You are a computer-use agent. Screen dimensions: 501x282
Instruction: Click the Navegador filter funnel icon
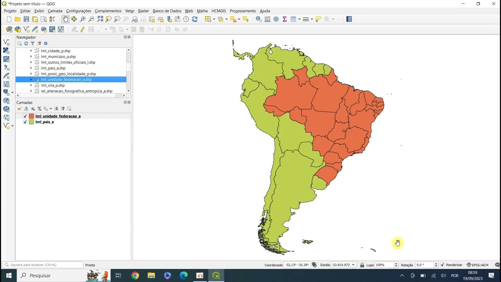(x=32, y=43)
